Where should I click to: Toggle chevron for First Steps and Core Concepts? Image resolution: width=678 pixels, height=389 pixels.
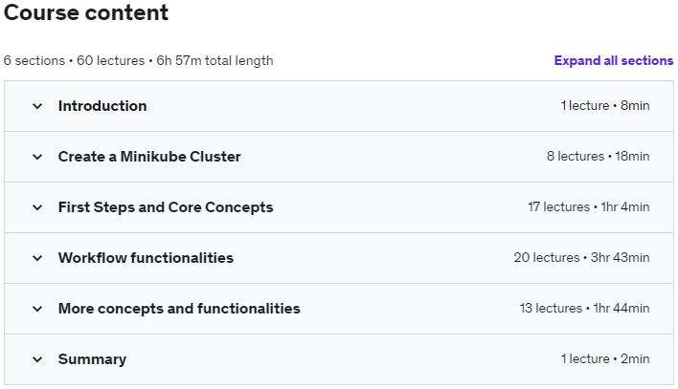point(37,207)
